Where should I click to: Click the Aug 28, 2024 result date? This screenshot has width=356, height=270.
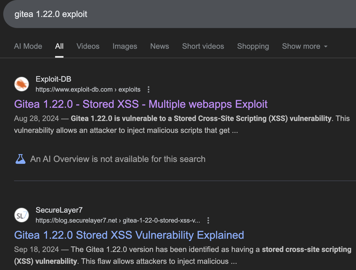point(36,118)
